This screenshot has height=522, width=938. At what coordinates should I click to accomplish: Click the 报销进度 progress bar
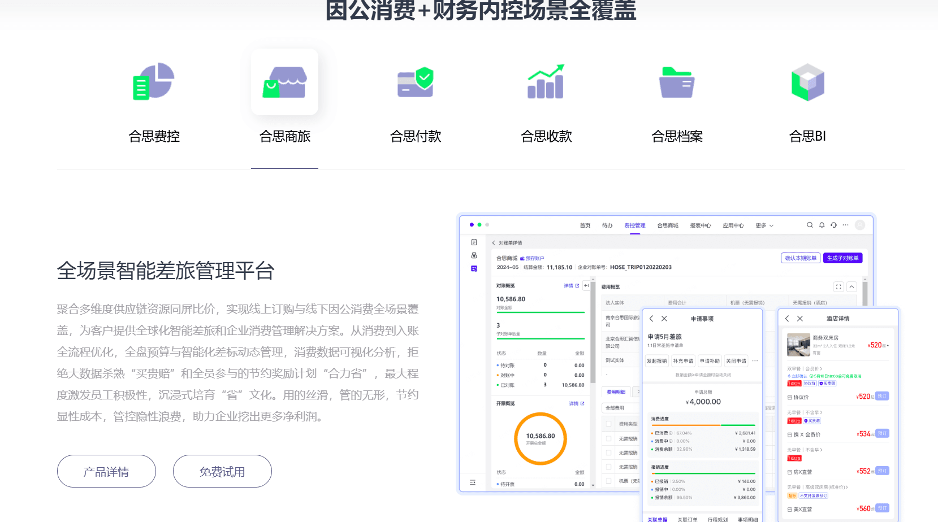(703, 473)
